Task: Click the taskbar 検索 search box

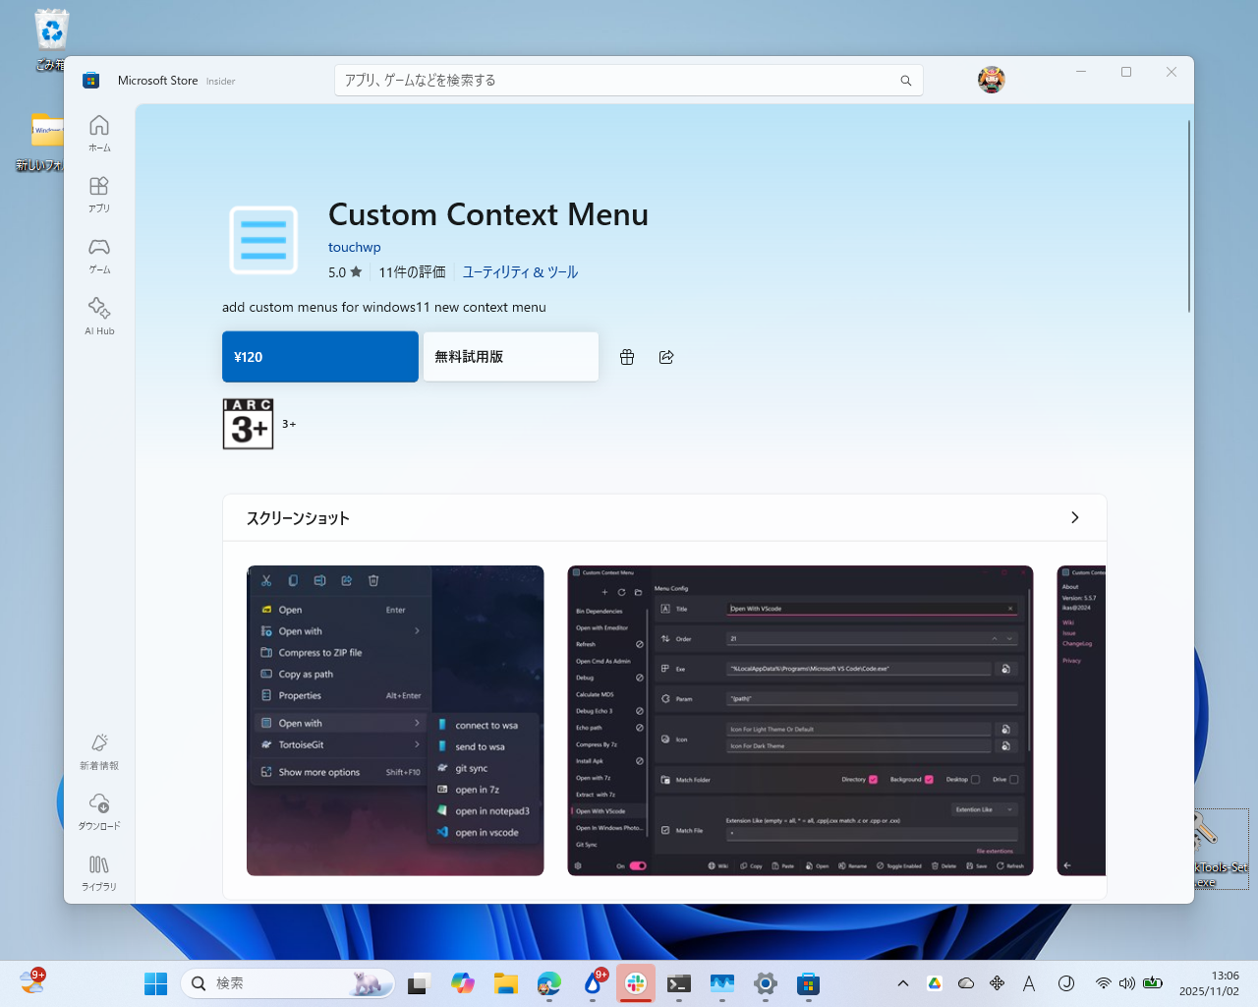Action: click(287, 983)
